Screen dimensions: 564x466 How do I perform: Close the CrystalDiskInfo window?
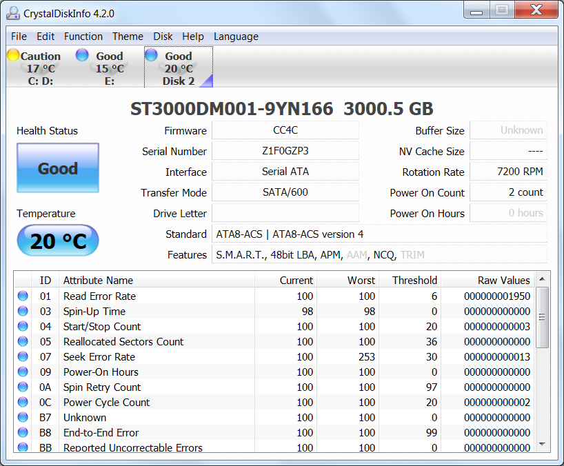pos(536,10)
